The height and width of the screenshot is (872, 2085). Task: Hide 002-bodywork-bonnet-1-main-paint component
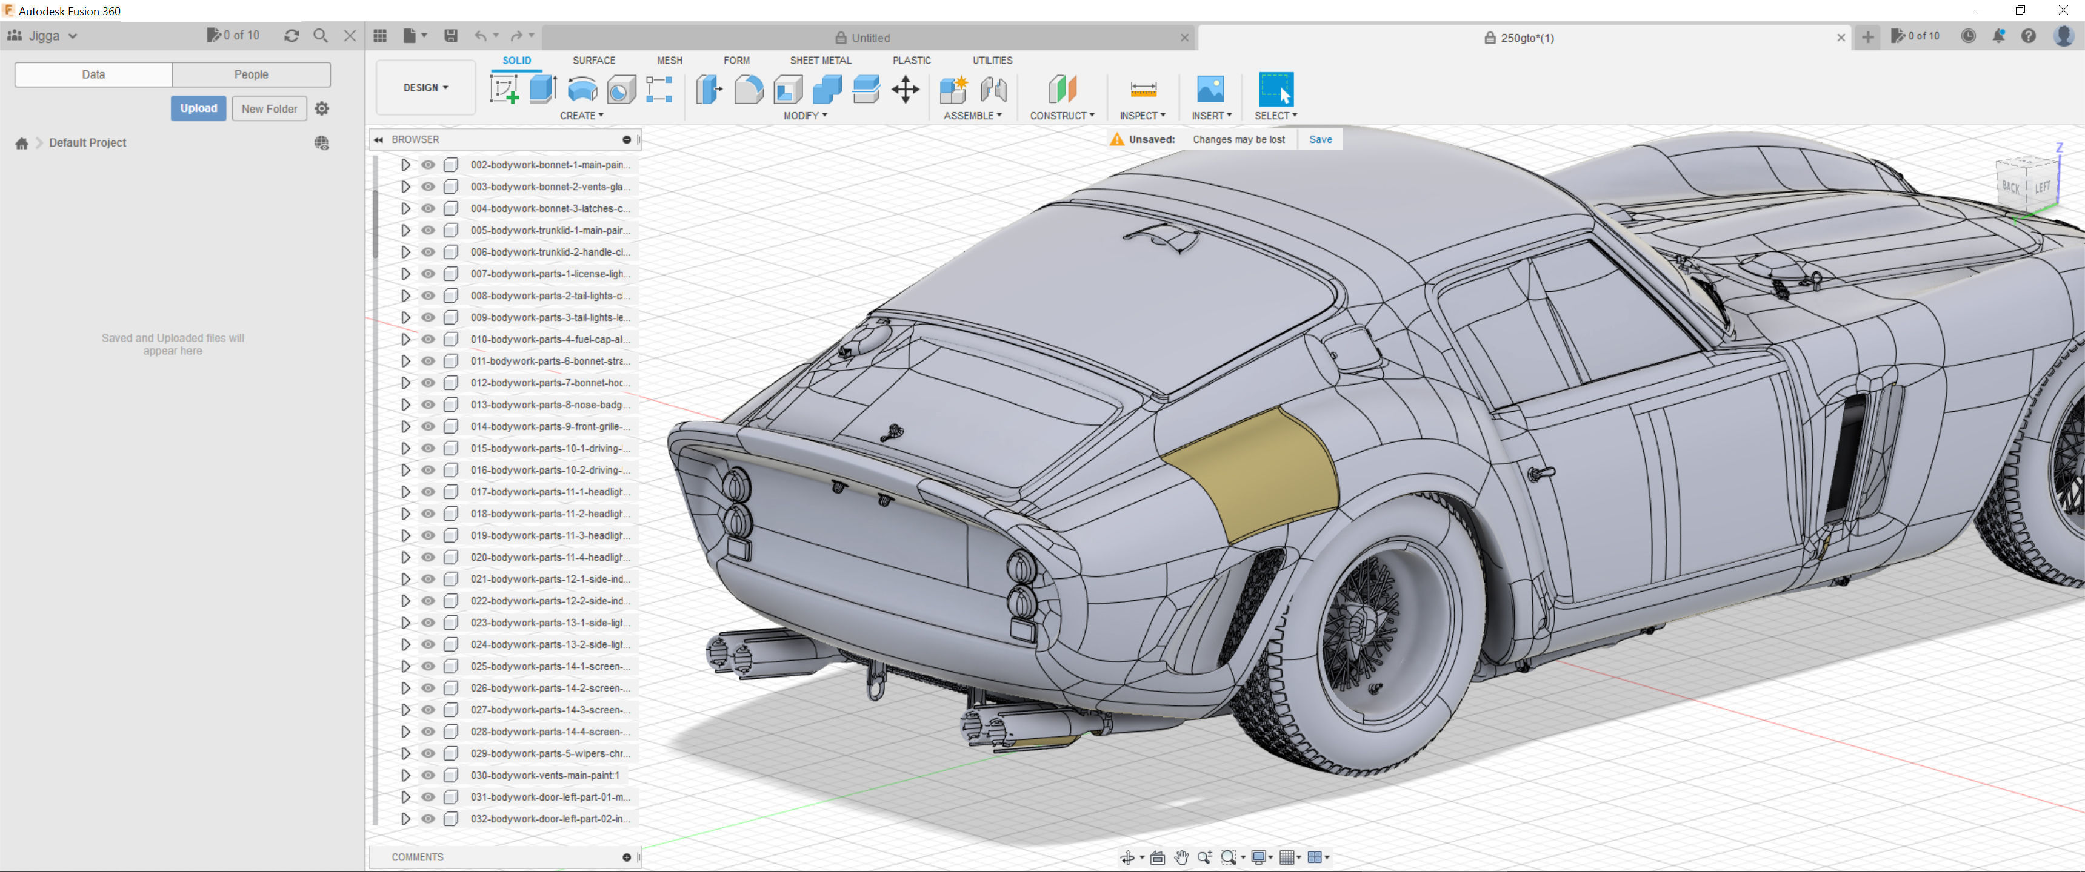pyautogui.click(x=428, y=165)
